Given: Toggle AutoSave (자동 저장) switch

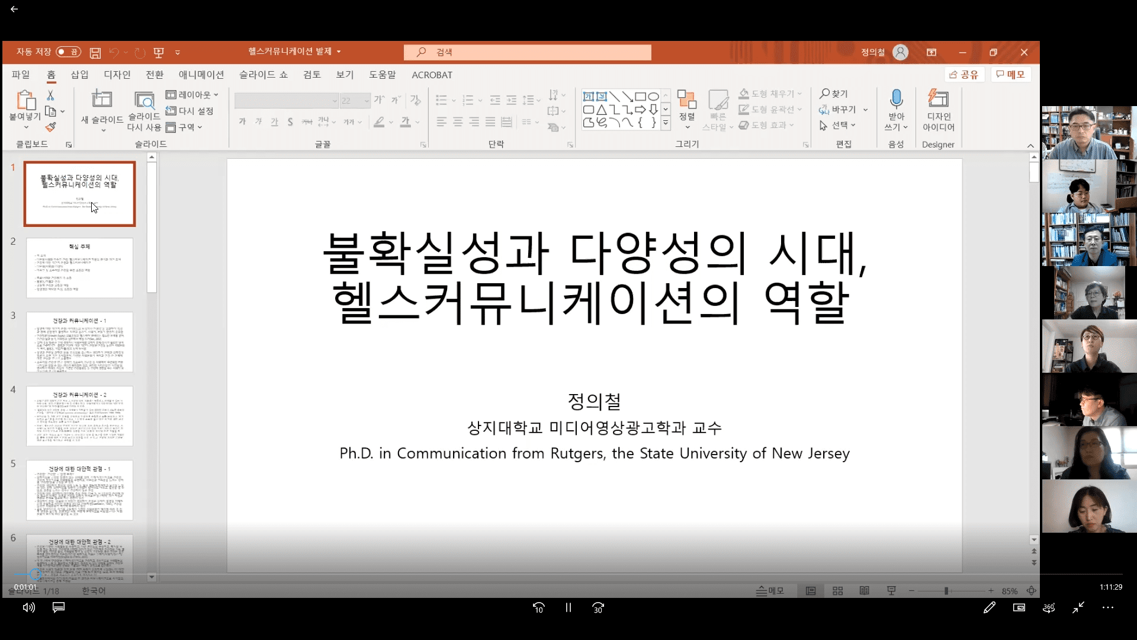Looking at the screenshot, I should point(69,52).
